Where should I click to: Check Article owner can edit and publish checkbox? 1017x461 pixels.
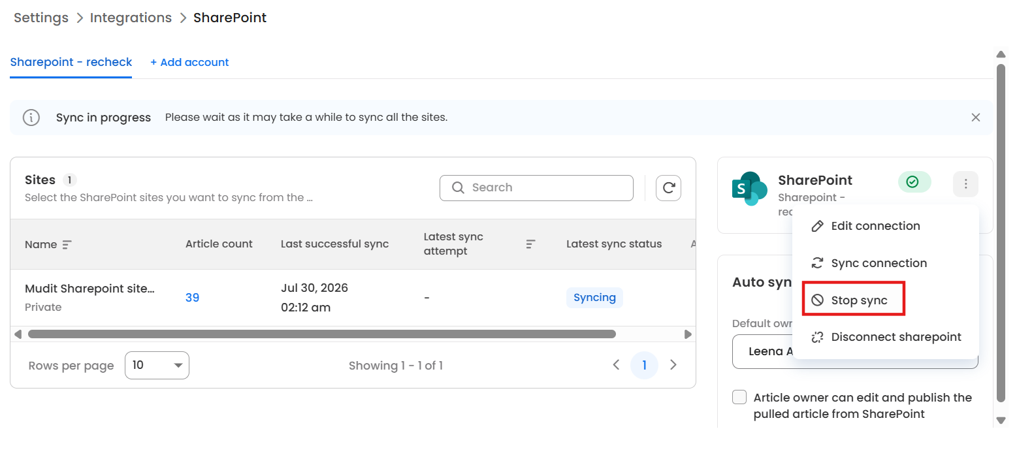tap(739, 397)
